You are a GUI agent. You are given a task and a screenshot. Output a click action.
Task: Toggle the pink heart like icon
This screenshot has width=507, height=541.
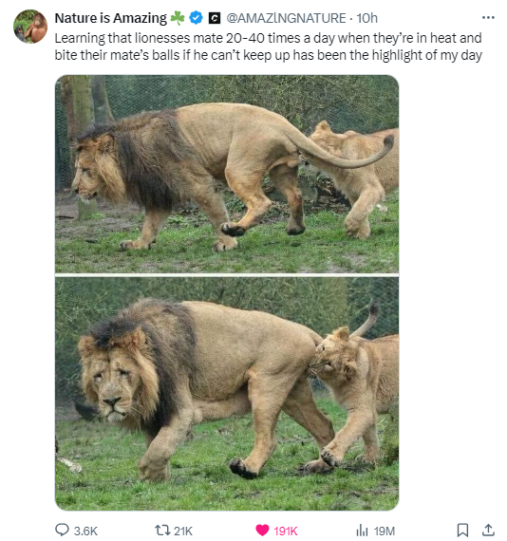262,530
